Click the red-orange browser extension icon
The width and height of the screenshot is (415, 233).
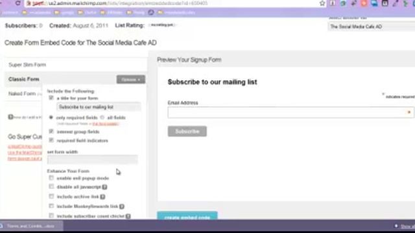(x=364, y=3)
